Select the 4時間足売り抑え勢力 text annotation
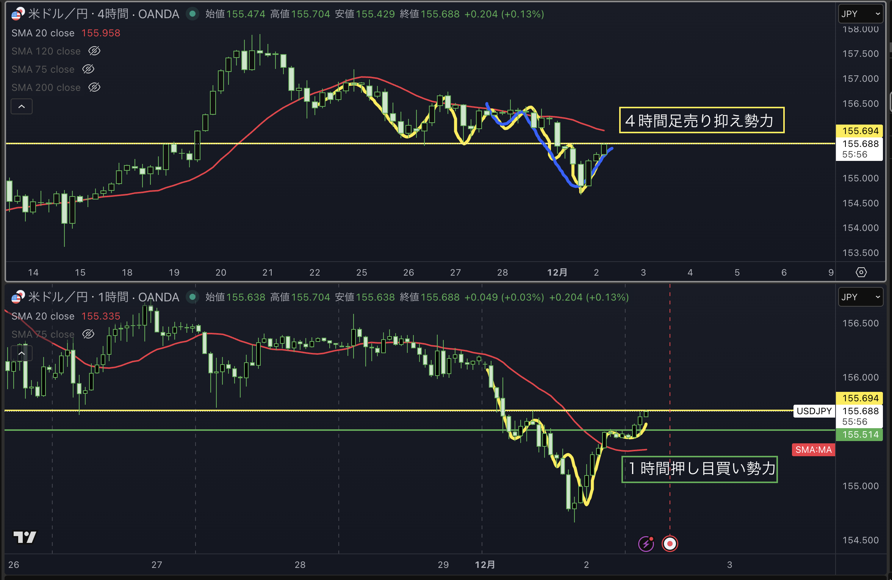 click(701, 120)
